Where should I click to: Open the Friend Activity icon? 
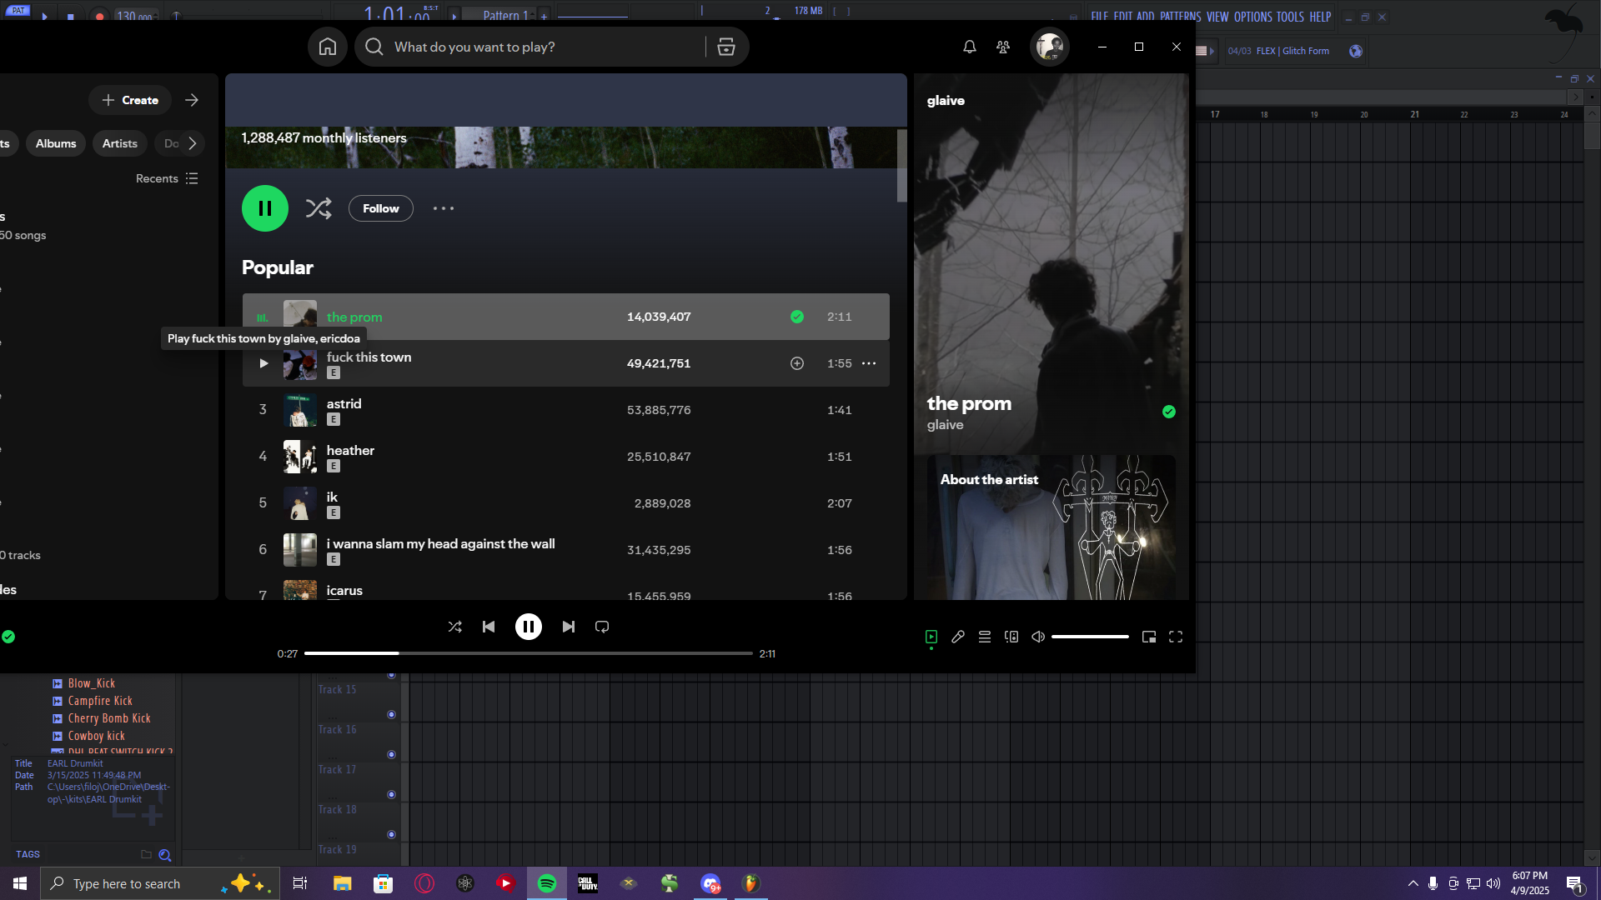coord(1003,47)
